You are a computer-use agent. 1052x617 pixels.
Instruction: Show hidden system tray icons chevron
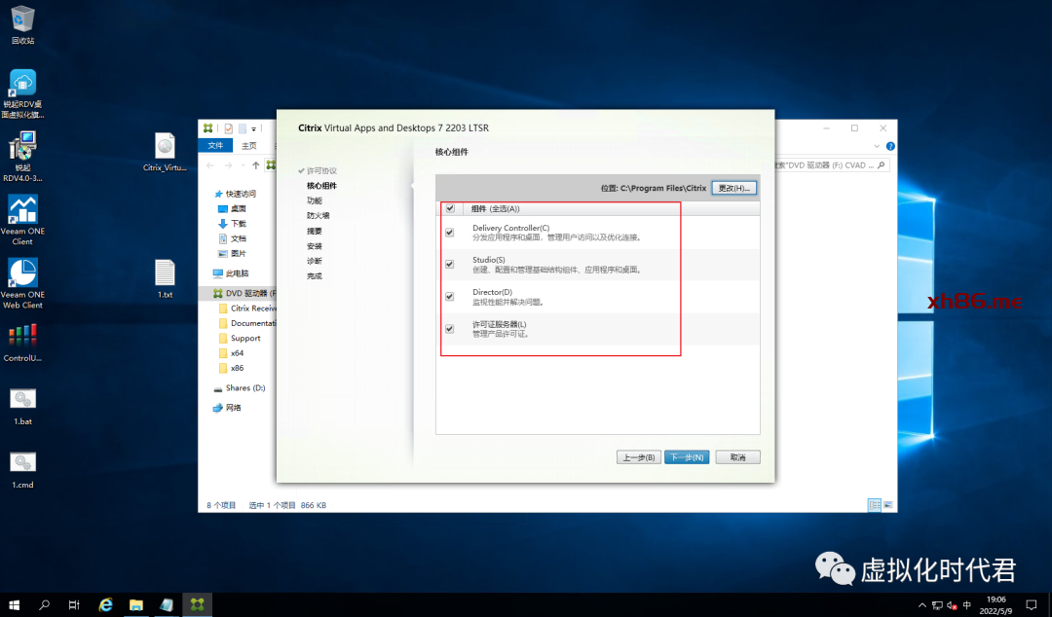(922, 605)
